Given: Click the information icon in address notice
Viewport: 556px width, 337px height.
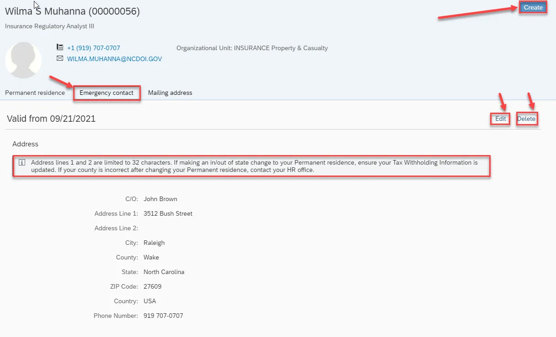Looking at the screenshot, I should coord(21,162).
